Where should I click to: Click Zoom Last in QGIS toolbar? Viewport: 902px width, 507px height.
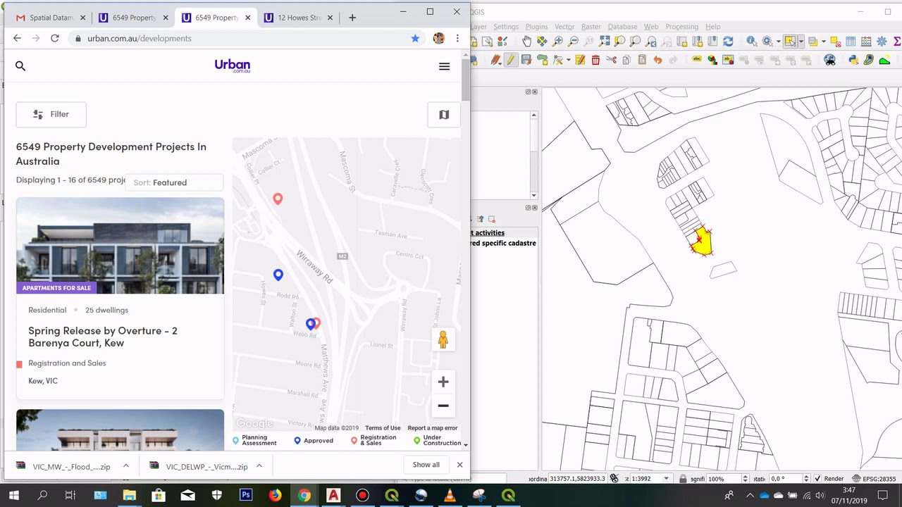tap(651, 42)
